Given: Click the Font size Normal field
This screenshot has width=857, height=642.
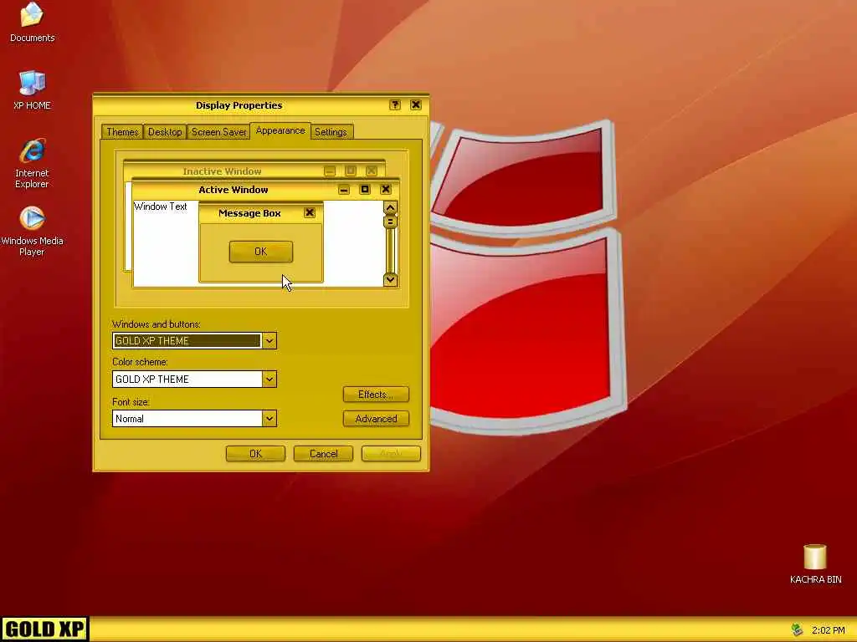Looking at the screenshot, I should pos(187,418).
